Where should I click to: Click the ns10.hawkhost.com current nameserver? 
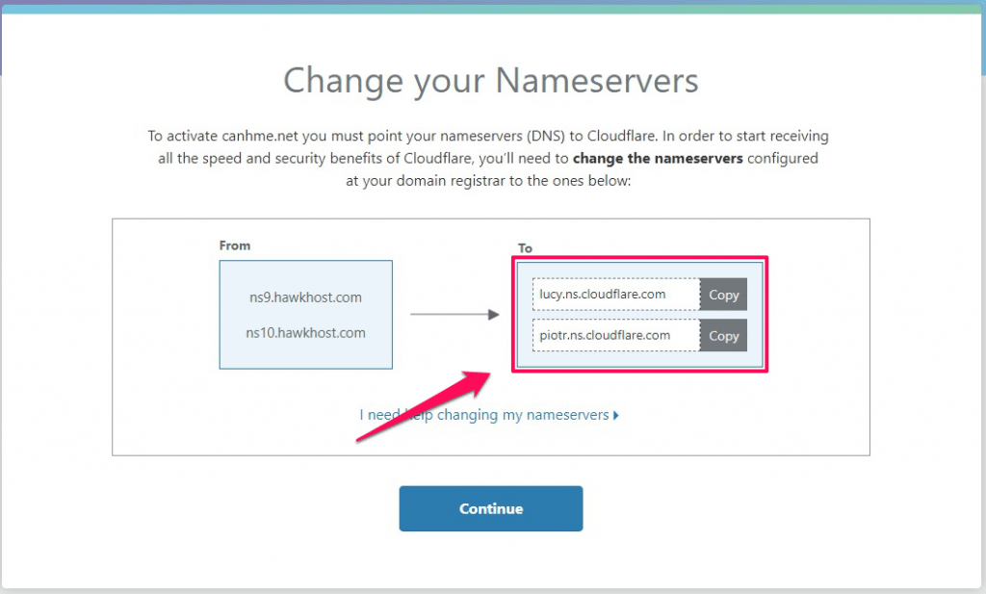click(305, 333)
